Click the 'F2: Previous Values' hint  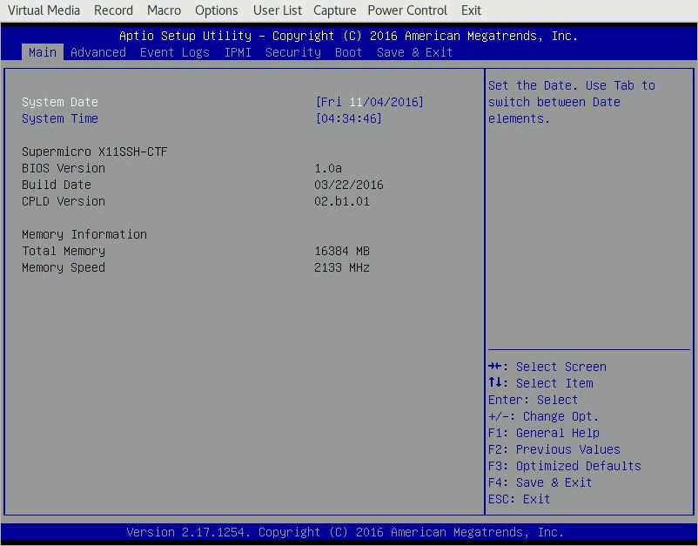point(554,449)
